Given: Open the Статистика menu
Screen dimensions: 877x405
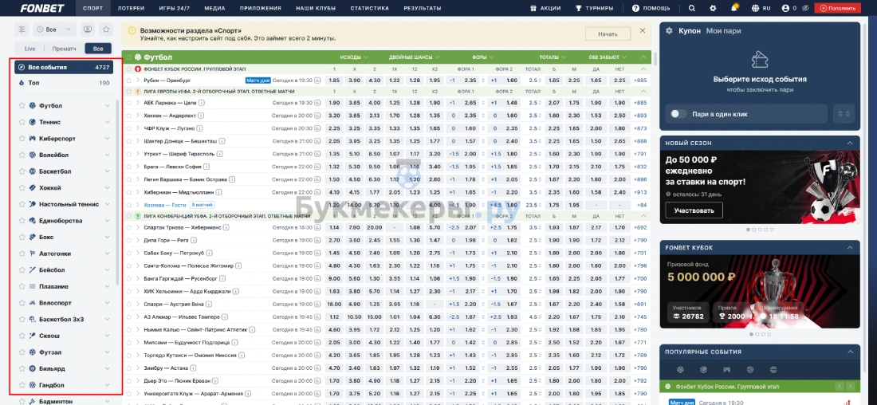Looking at the screenshot, I should 369,9.
